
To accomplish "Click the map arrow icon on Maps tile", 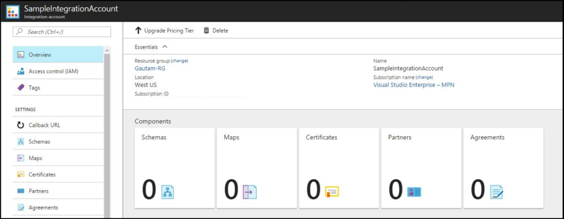I will (x=250, y=192).
